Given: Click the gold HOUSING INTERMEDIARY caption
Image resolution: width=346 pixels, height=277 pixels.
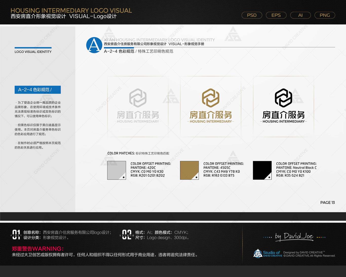Looking at the screenshot, I should [211, 121].
